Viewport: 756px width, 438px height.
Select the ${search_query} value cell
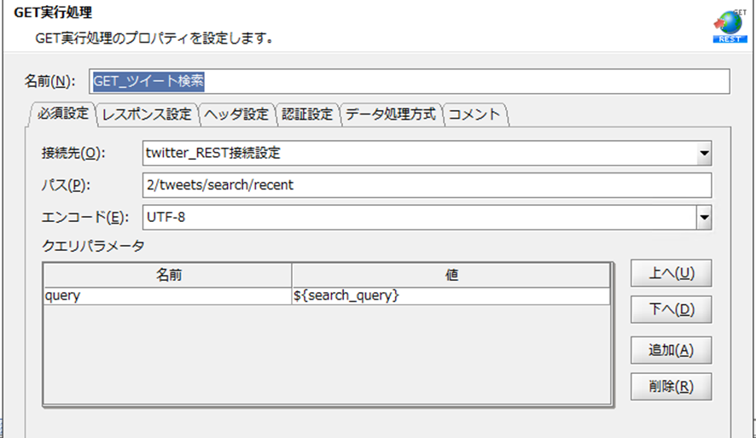451,295
